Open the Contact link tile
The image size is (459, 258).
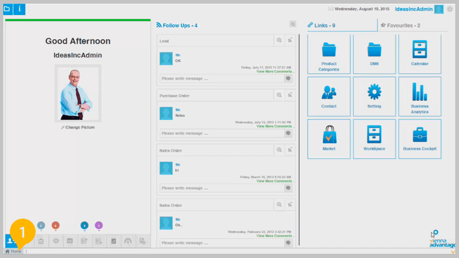pyautogui.click(x=329, y=96)
